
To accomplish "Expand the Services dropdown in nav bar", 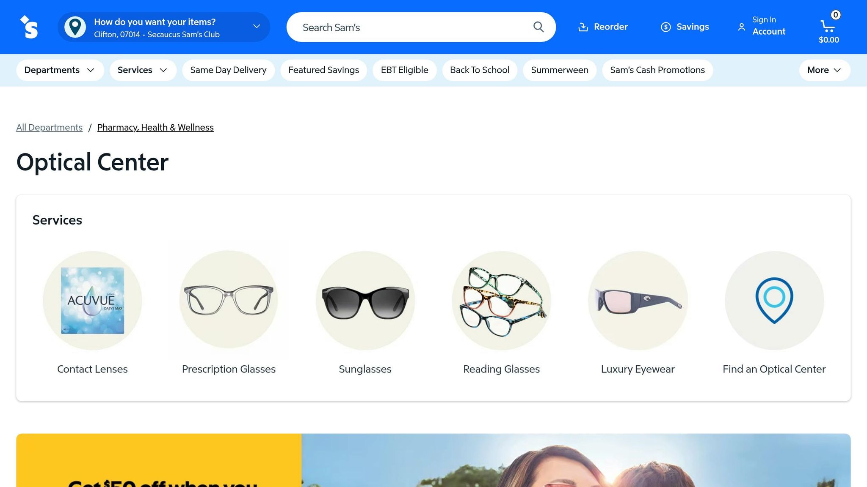I will [143, 70].
